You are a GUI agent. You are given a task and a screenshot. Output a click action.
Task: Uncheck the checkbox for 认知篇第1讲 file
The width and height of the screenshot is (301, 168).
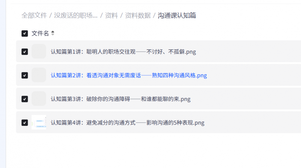(x=25, y=52)
